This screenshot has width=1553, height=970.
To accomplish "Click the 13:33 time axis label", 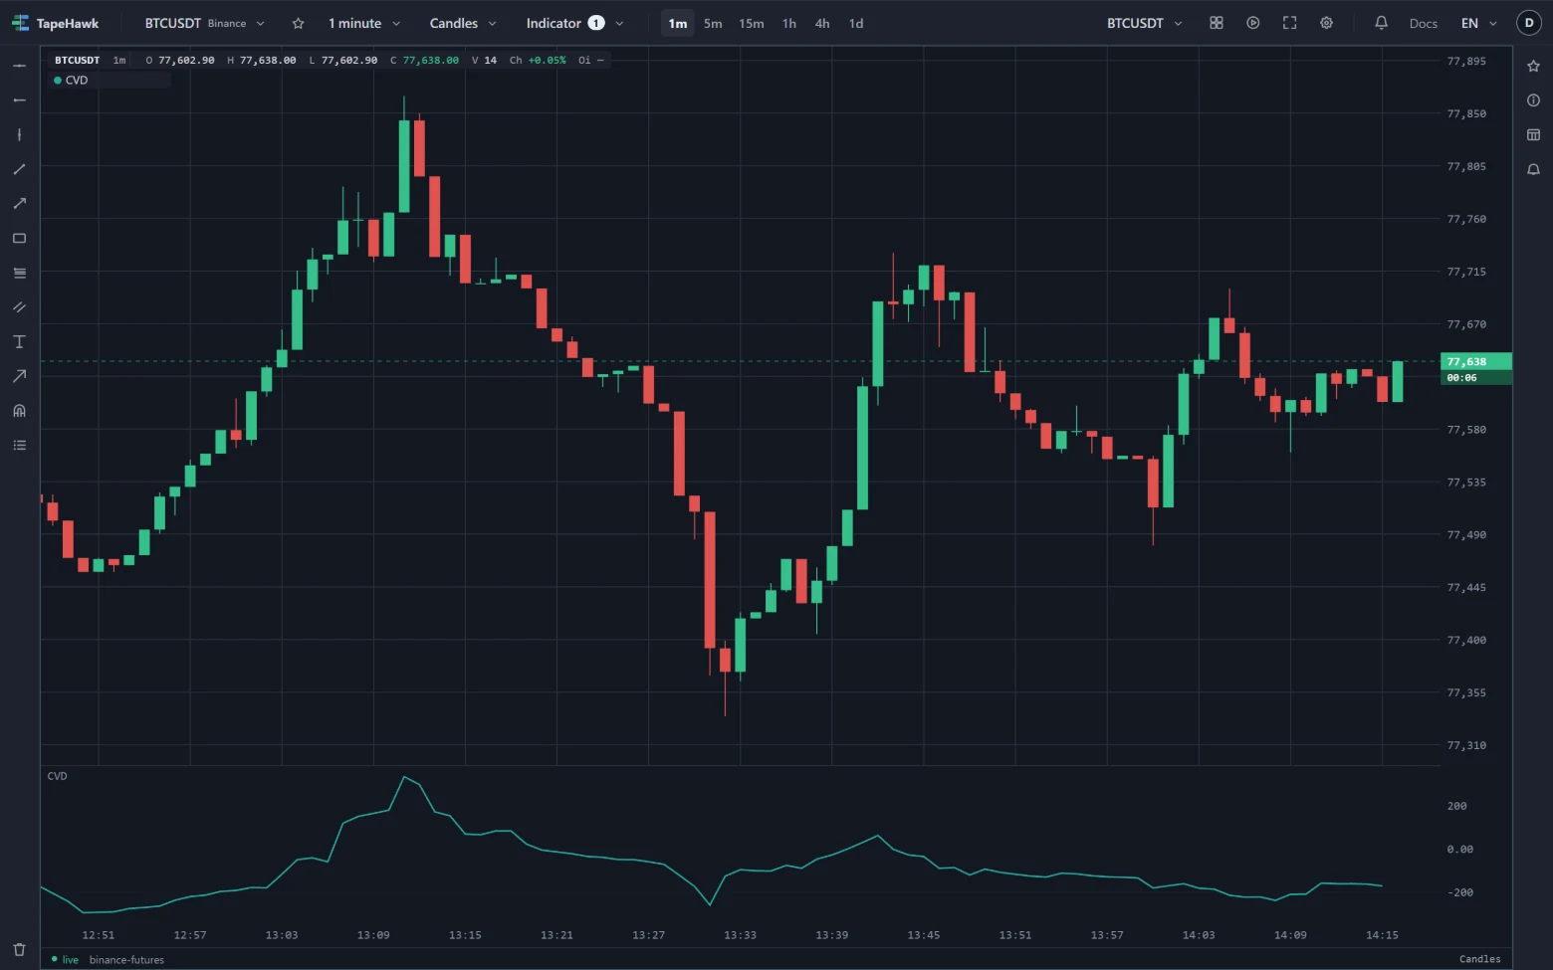I will [740, 935].
